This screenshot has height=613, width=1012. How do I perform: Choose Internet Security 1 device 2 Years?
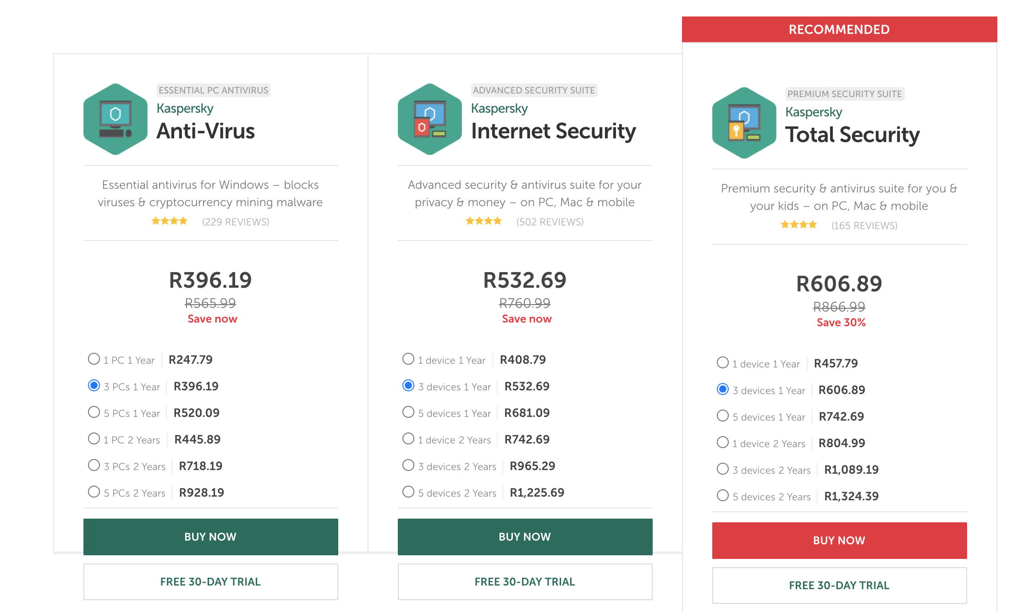pyautogui.click(x=408, y=439)
